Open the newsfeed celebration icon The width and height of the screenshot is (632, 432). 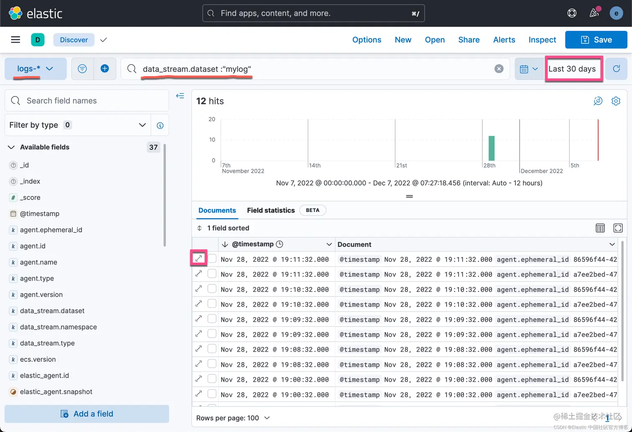coord(594,13)
